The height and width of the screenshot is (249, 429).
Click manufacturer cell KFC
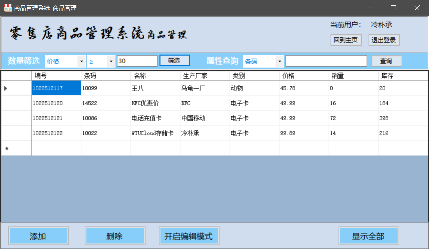[x=205, y=103]
